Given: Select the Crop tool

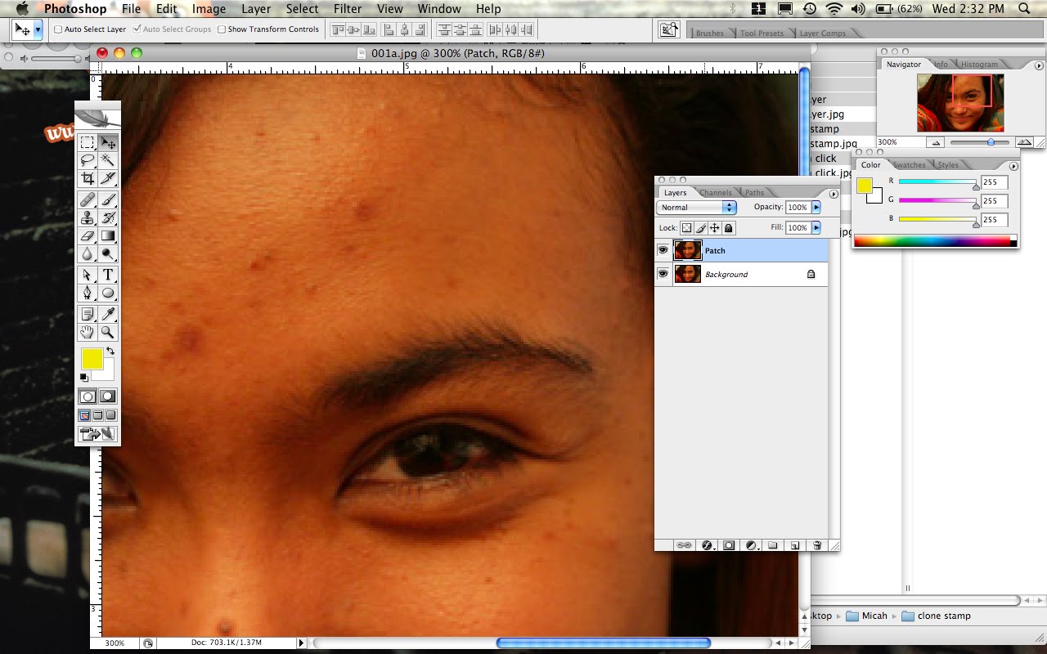Looking at the screenshot, I should pos(88,177).
